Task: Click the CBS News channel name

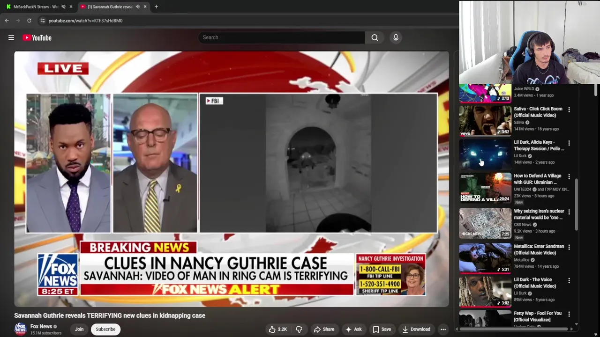Action: (x=523, y=224)
